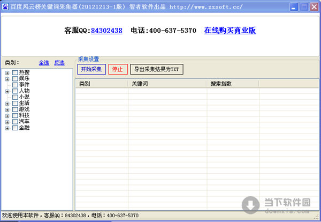This screenshot has height=222, width=321.
Task: Minimize the keyword collector window
Action: 294,7
